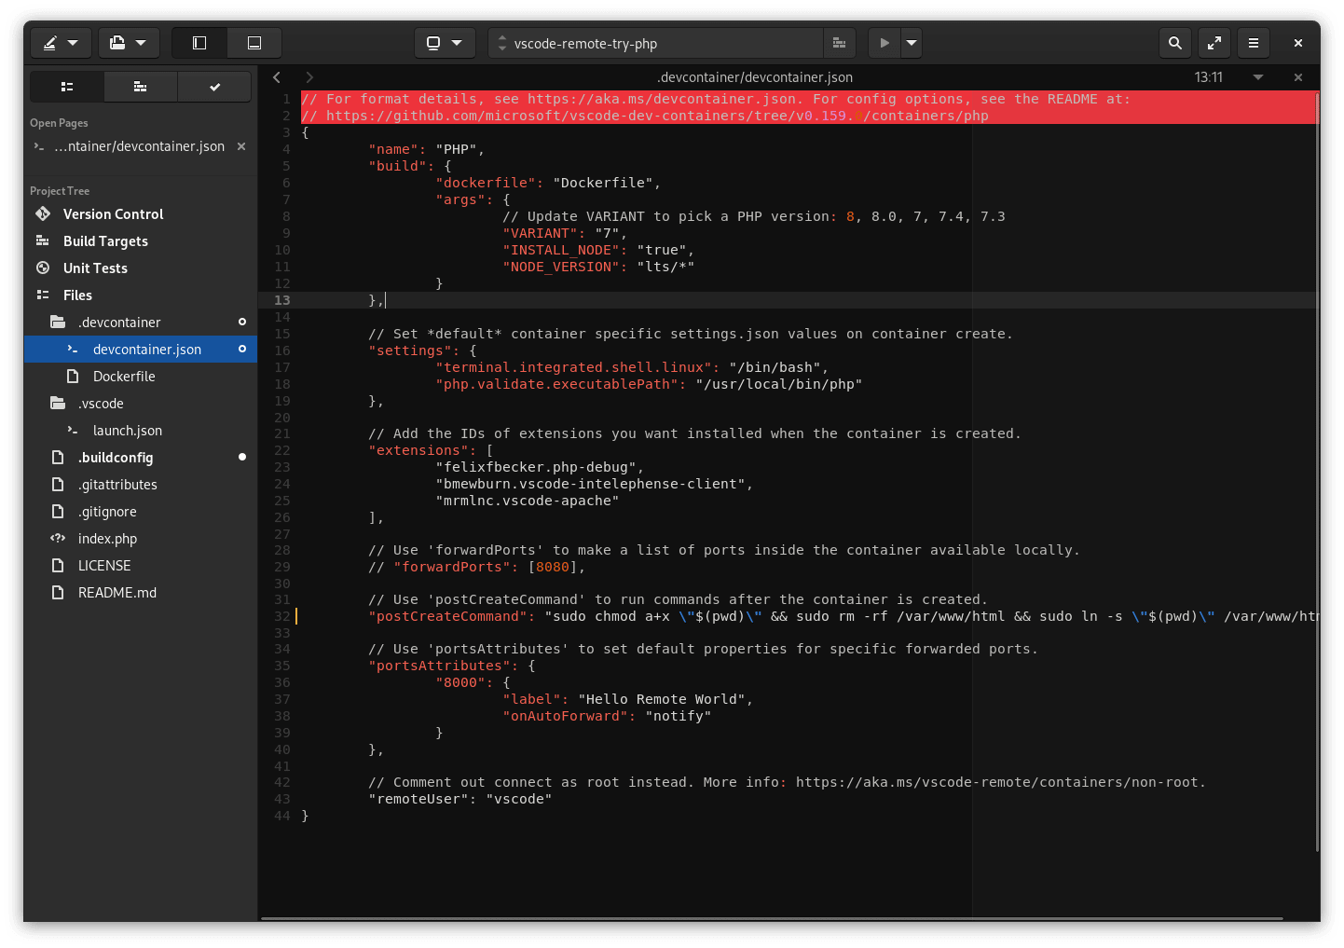Viewport: 1344px width, 948px height.
Task: Select Version Control in the project sidebar
Action: pyautogui.click(x=111, y=213)
